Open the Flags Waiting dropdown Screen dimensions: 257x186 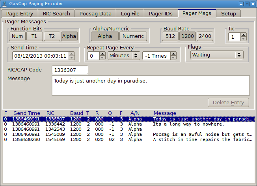click(217, 55)
